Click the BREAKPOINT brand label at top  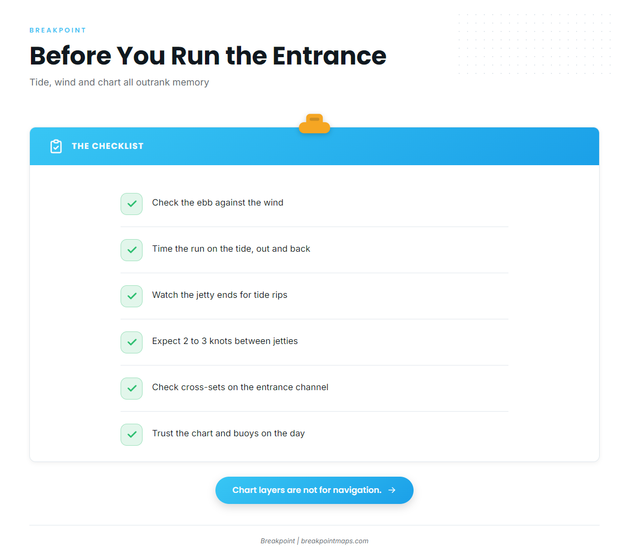click(x=58, y=30)
